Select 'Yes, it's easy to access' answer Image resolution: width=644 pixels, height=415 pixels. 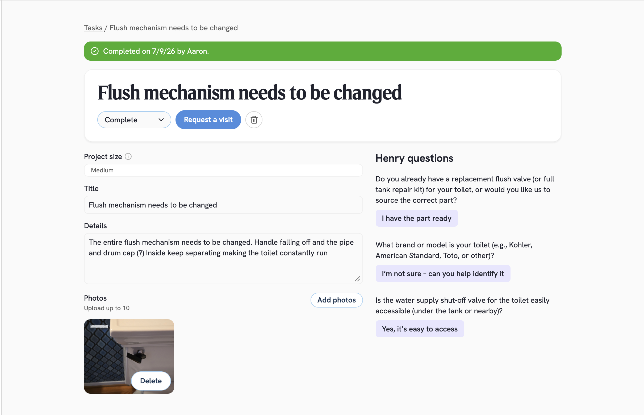(x=420, y=329)
